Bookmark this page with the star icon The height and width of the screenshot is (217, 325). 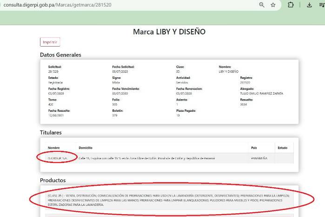[x=273, y=5]
